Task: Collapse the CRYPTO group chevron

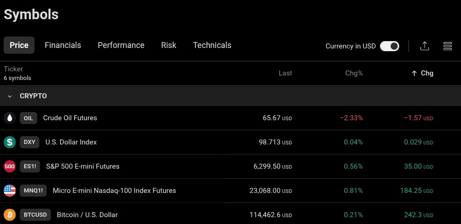Action: point(10,96)
